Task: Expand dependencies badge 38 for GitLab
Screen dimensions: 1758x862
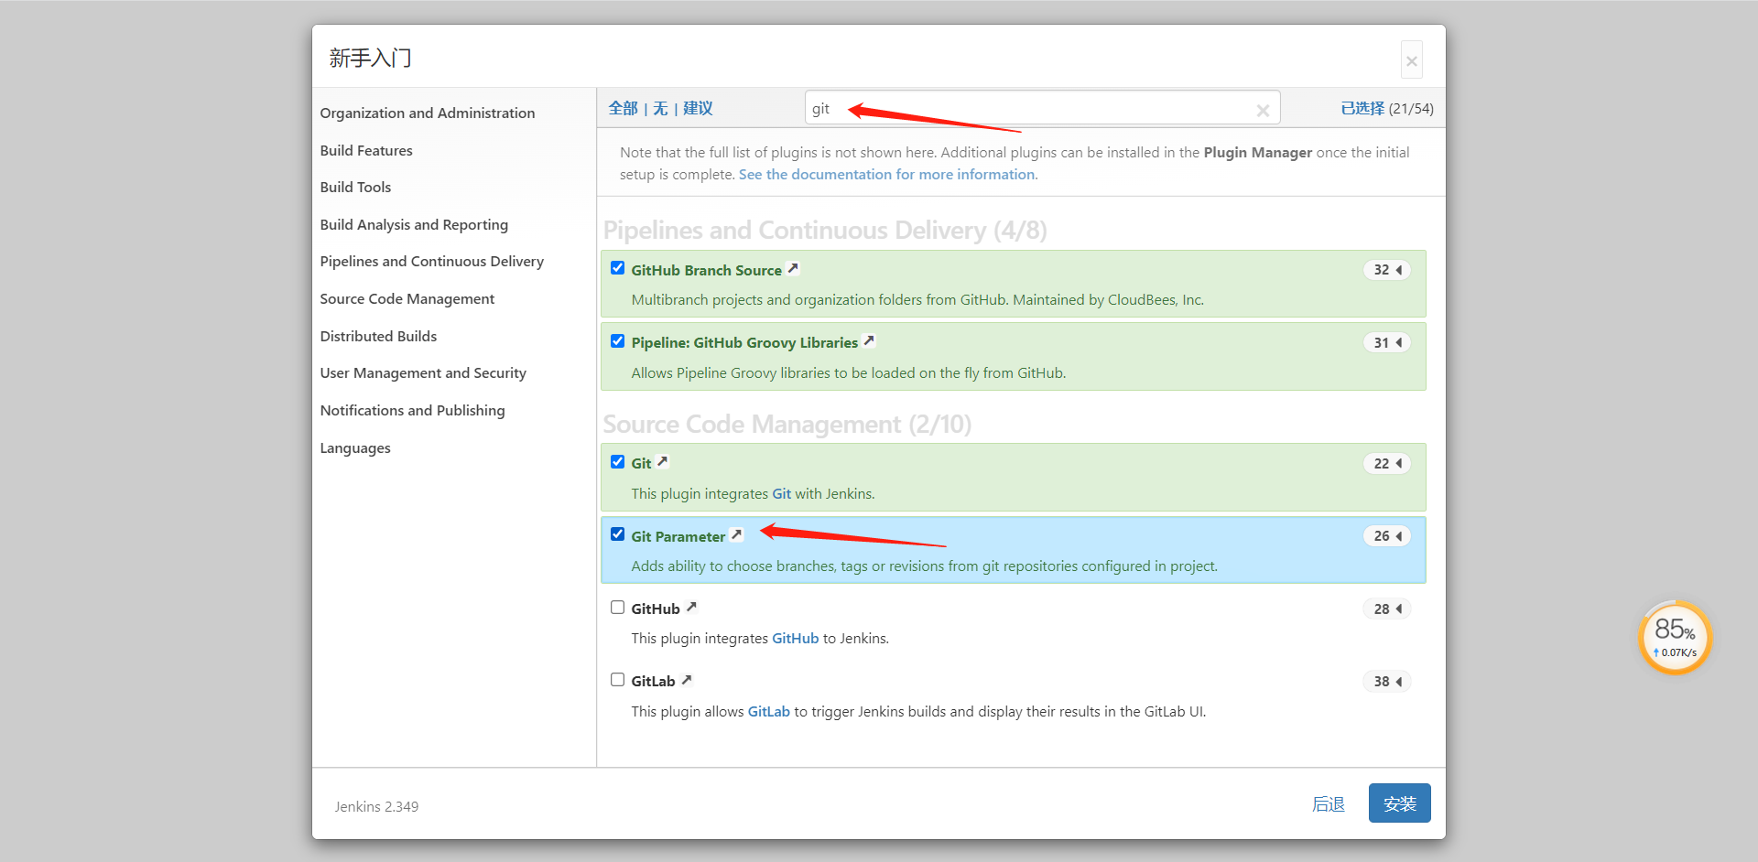Action: pos(1387,682)
